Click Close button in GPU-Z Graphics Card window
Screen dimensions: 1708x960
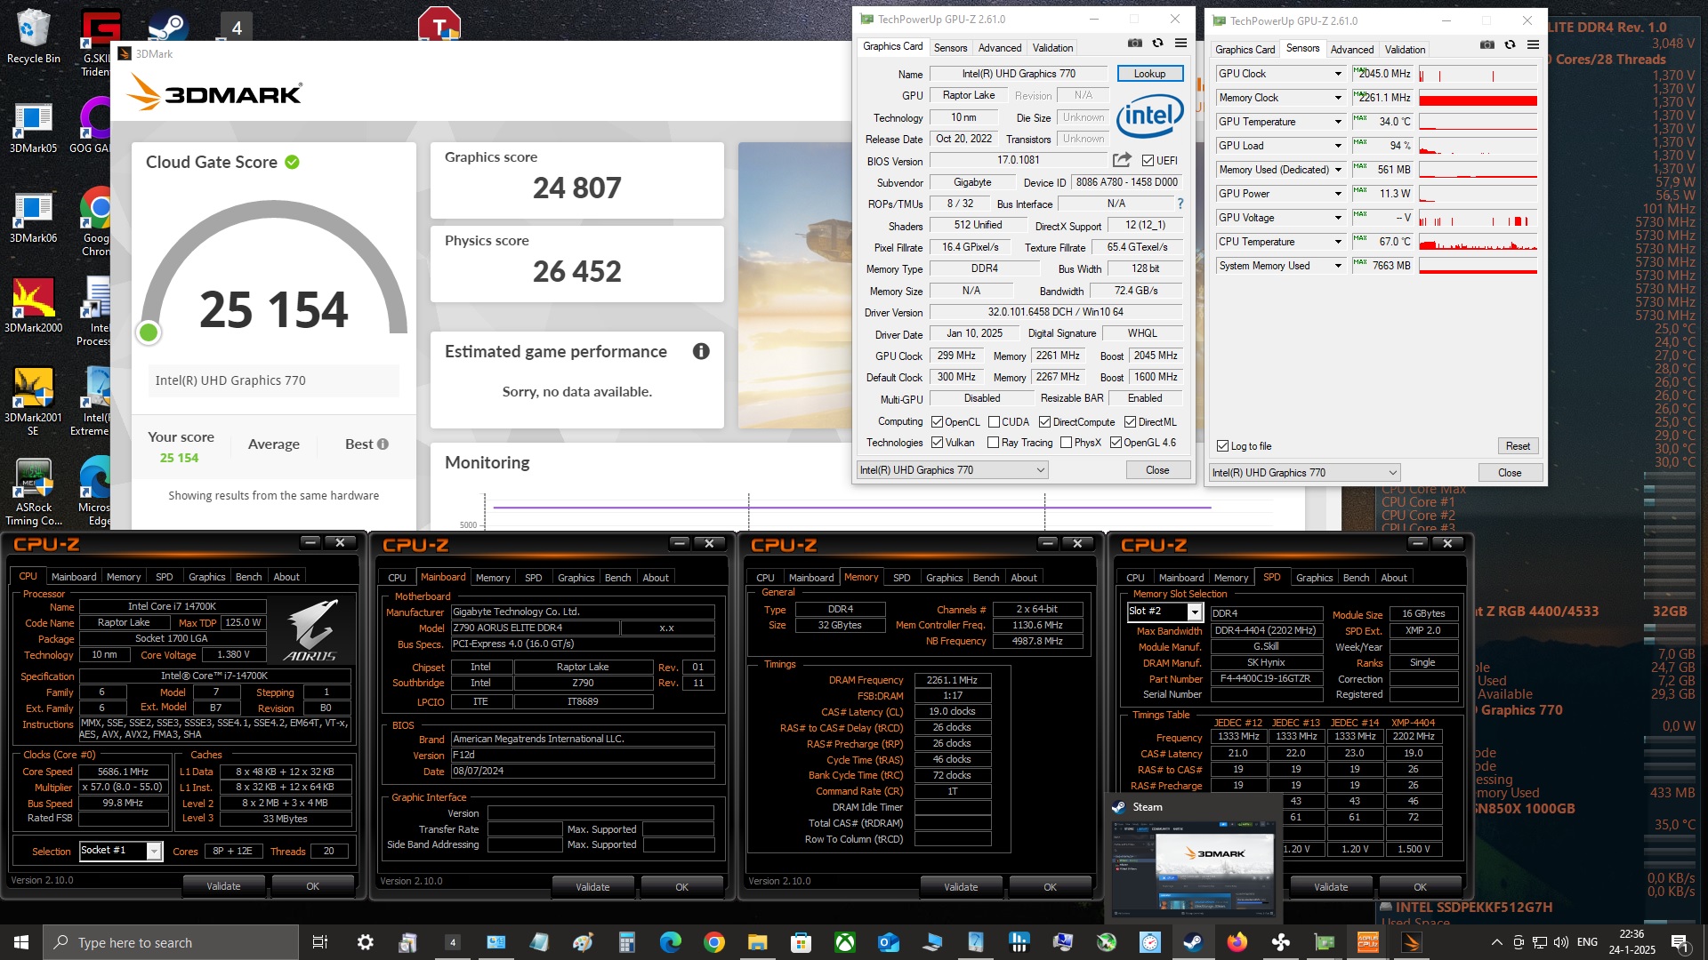1157,470
